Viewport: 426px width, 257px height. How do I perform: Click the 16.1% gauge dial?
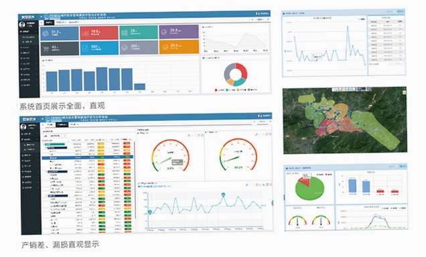pos(238,155)
